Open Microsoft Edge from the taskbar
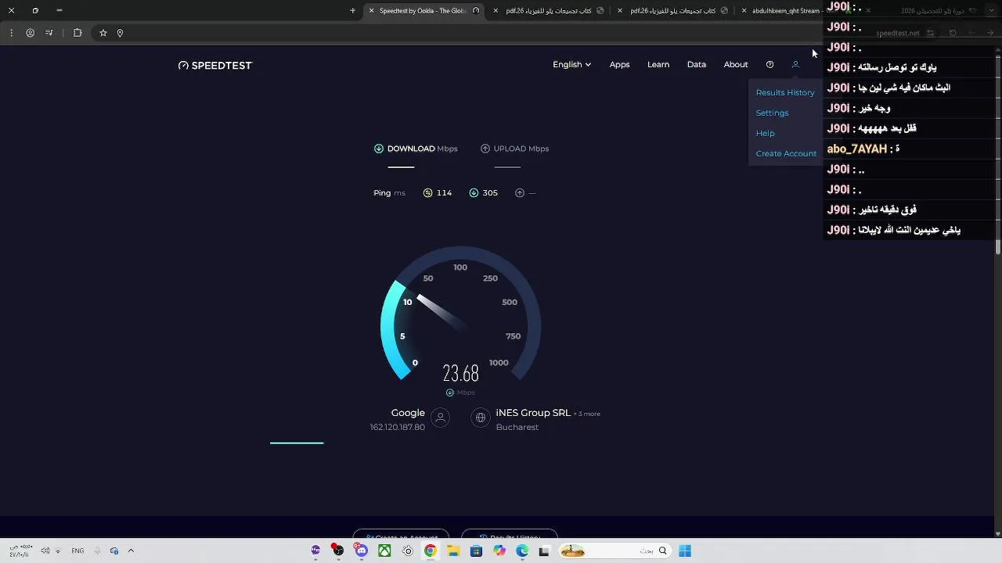 point(522,551)
